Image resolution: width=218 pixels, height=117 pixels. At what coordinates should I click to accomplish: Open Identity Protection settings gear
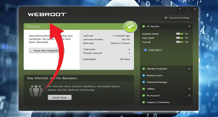click(x=189, y=69)
